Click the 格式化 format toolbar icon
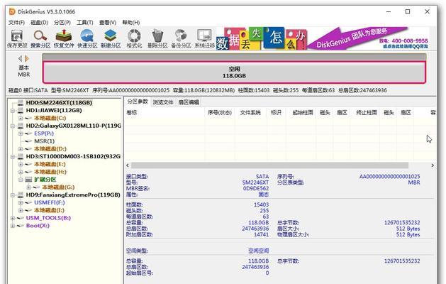The width and height of the screenshot is (446, 284). click(x=134, y=38)
